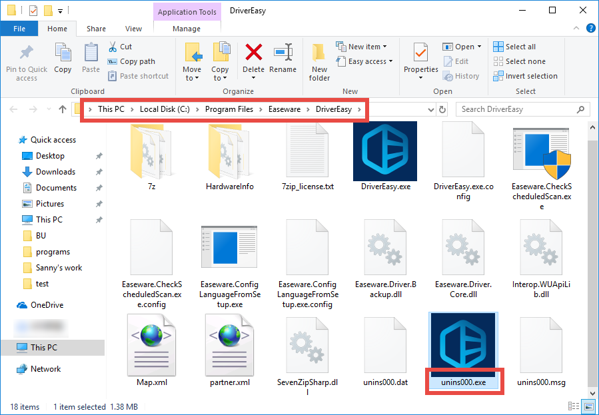Click the Forward navigation arrow
This screenshot has width=599, height=415.
[33, 109]
